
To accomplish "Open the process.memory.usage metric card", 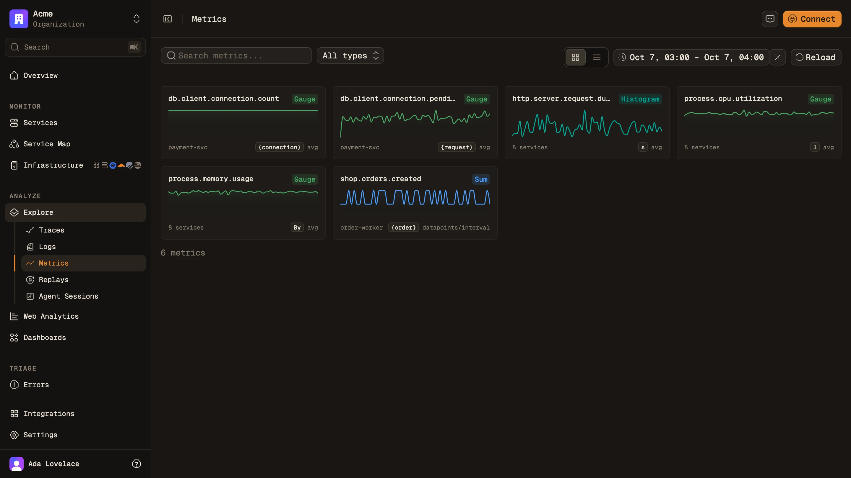I will (x=243, y=203).
